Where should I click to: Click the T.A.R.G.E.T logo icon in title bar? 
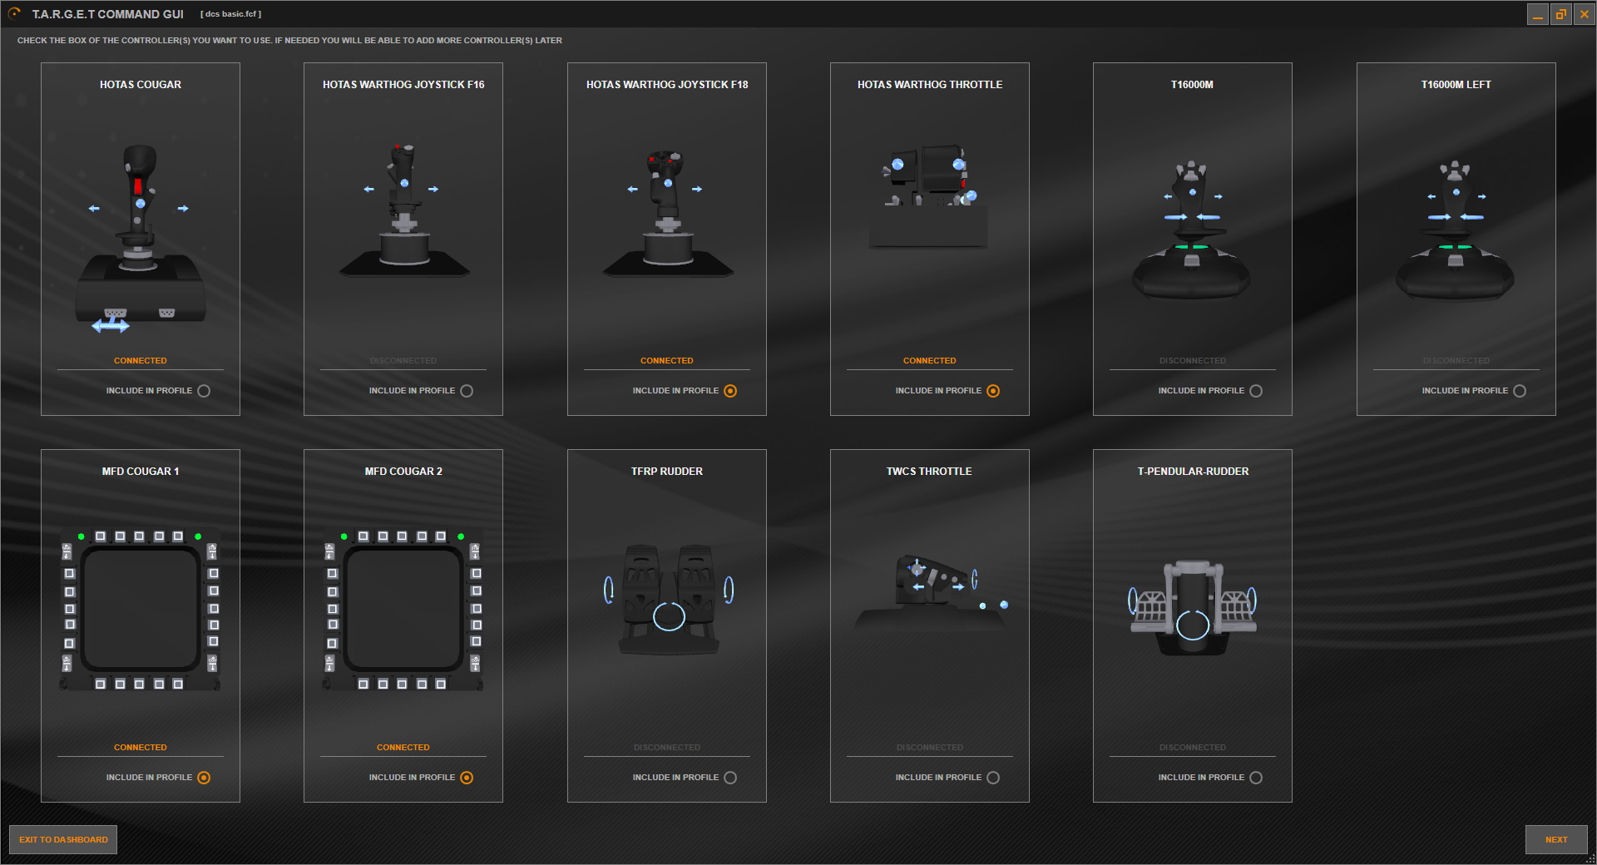(14, 13)
